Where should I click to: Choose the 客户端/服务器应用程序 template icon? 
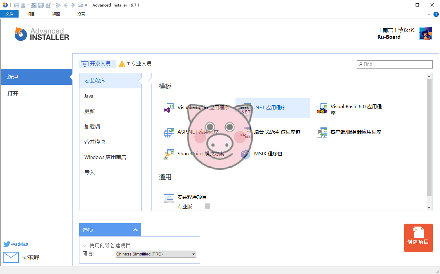(322, 132)
